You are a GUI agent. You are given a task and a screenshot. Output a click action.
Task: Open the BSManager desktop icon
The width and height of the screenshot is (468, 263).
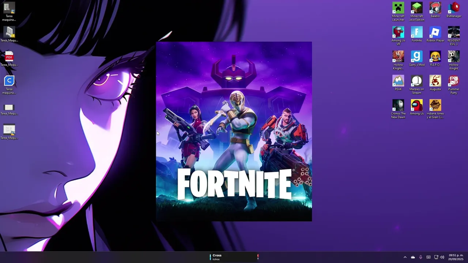pos(454,10)
